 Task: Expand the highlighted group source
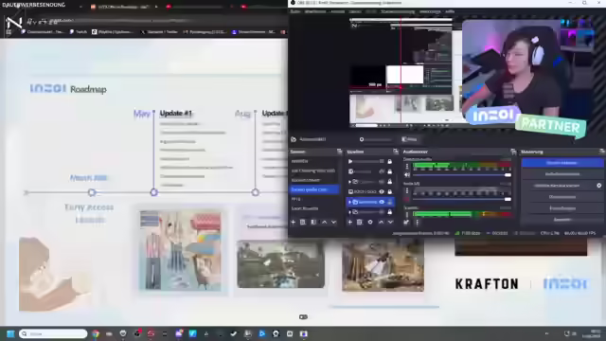coord(349,202)
